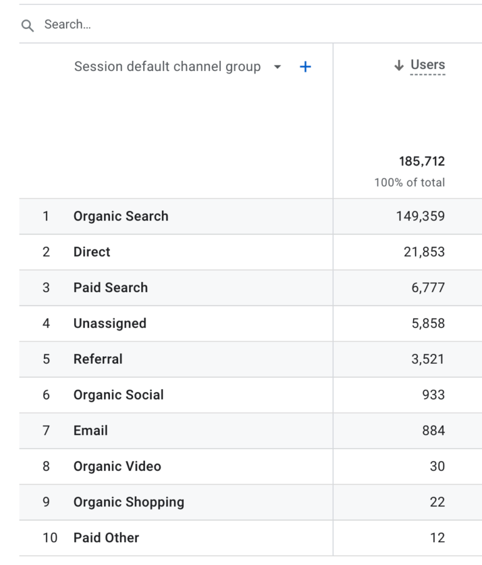The height and width of the screenshot is (565, 482).
Task: Click the downward sort arrow beside Users
Action: pos(399,64)
